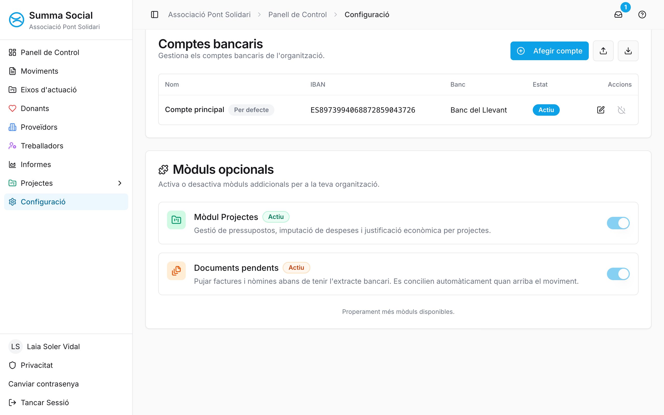Go to Panell de Control breadcrumb

click(x=298, y=15)
